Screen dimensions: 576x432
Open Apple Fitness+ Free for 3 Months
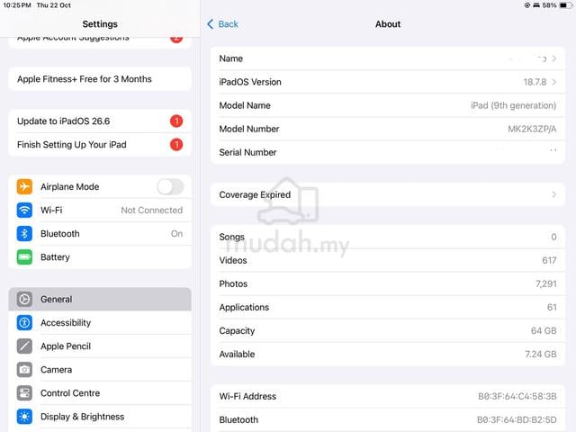(100, 79)
